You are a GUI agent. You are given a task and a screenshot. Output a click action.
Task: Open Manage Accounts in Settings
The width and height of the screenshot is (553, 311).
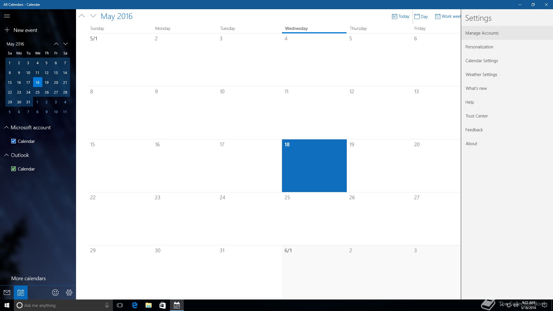(507, 33)
